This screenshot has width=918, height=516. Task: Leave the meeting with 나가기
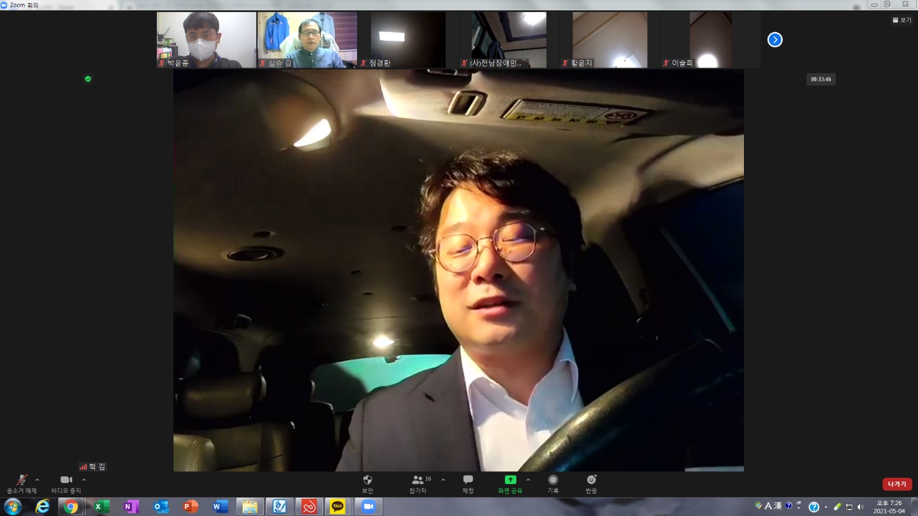tap(897, 484)
